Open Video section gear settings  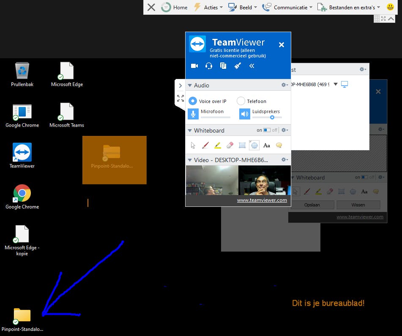pos(284,160)
